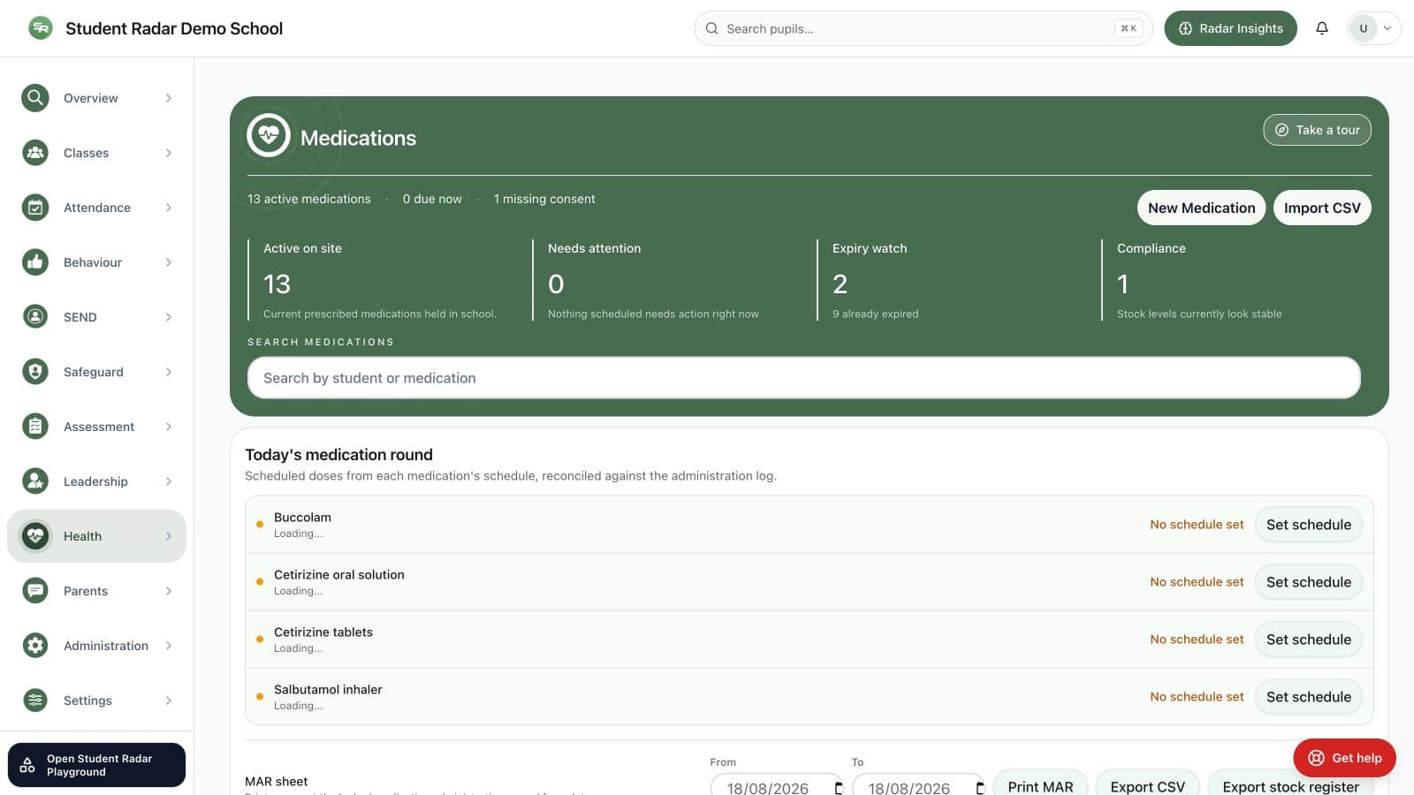This screenshot has width=1414, height=795.
Task: Click Take a tour
Action: 1317,130
